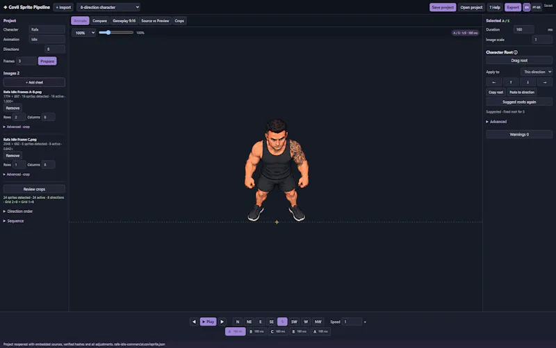This screenshot has width=556, height=348.
Task: Click the yellow root crosshair marker
Action: 277,222
